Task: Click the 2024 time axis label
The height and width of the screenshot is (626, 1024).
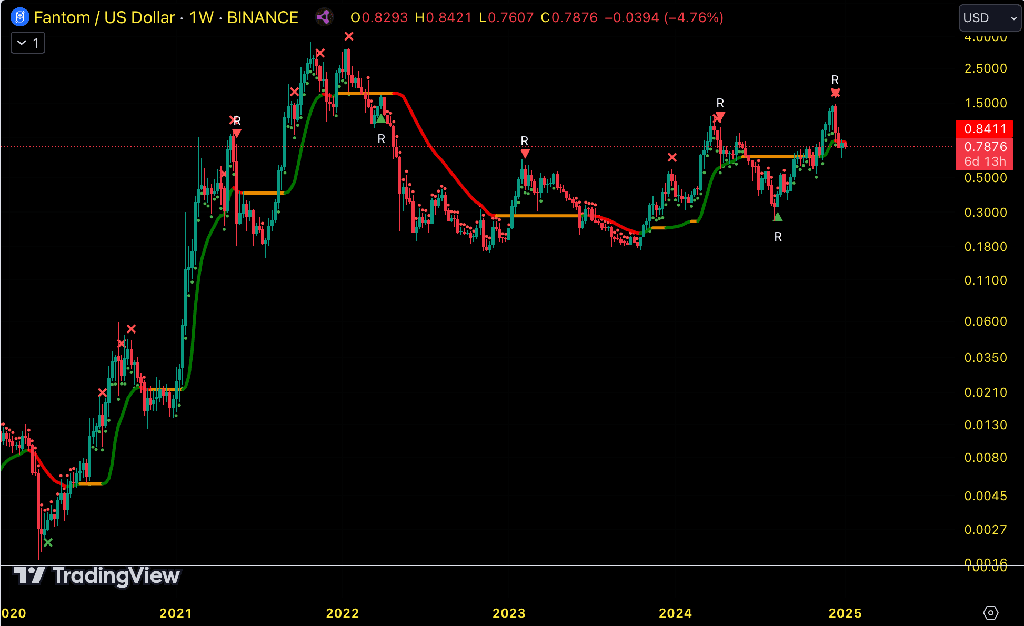Action: pos(676,613)
